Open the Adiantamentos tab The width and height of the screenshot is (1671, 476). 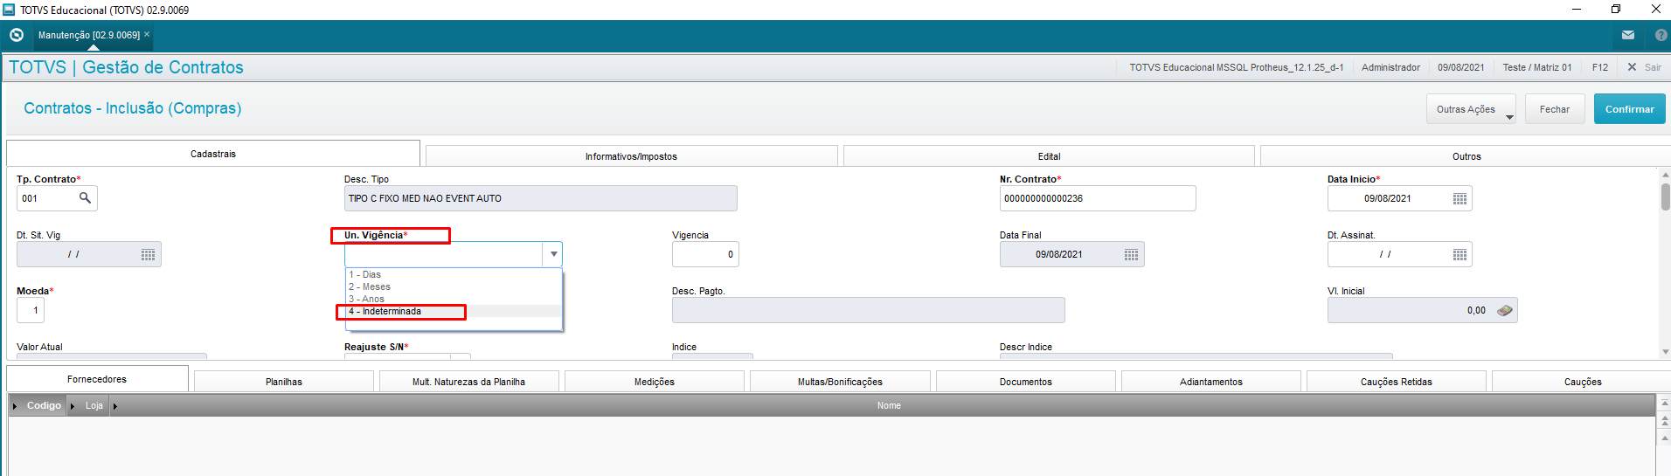[1211, 382]
